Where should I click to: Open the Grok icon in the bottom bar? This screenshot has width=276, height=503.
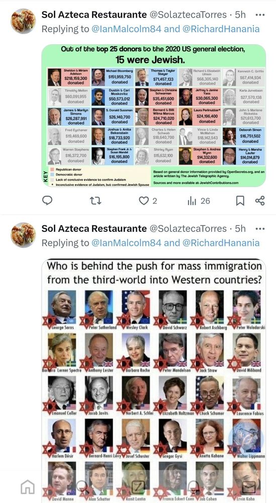pyautogui.click(x=138, y=487)
